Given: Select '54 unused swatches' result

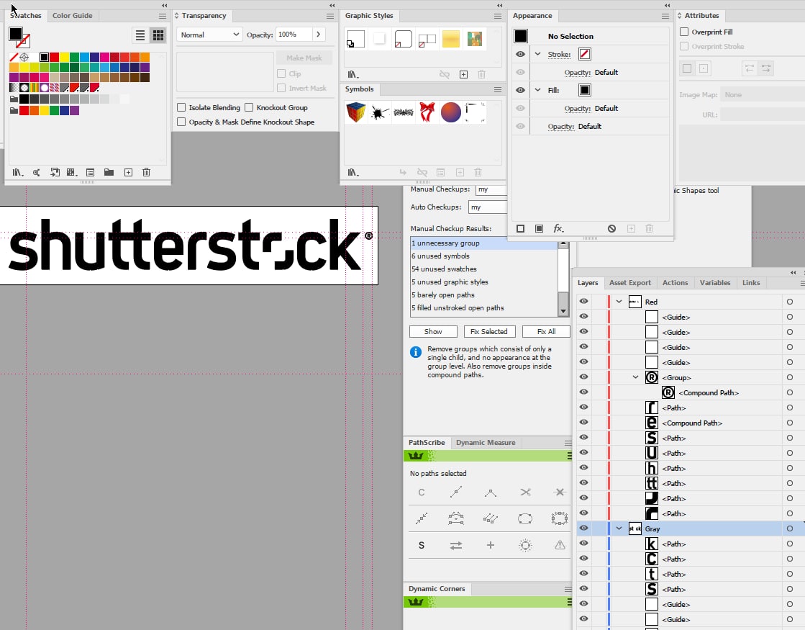Looking at the screenshot, I should pos(483,269).
